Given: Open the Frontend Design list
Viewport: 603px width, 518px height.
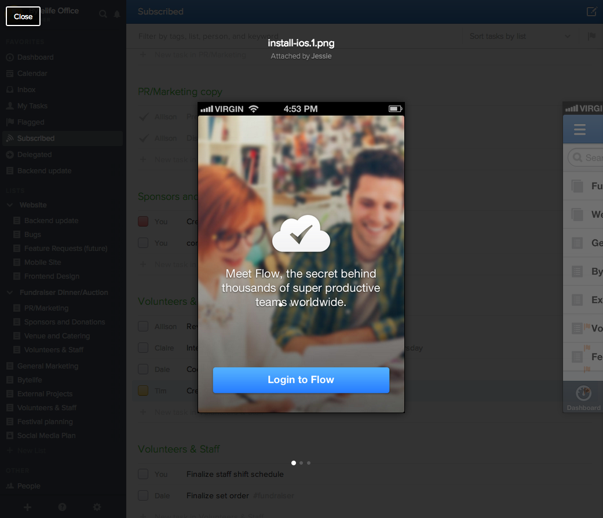Looking at the screenshot, I should pos(52,276).
